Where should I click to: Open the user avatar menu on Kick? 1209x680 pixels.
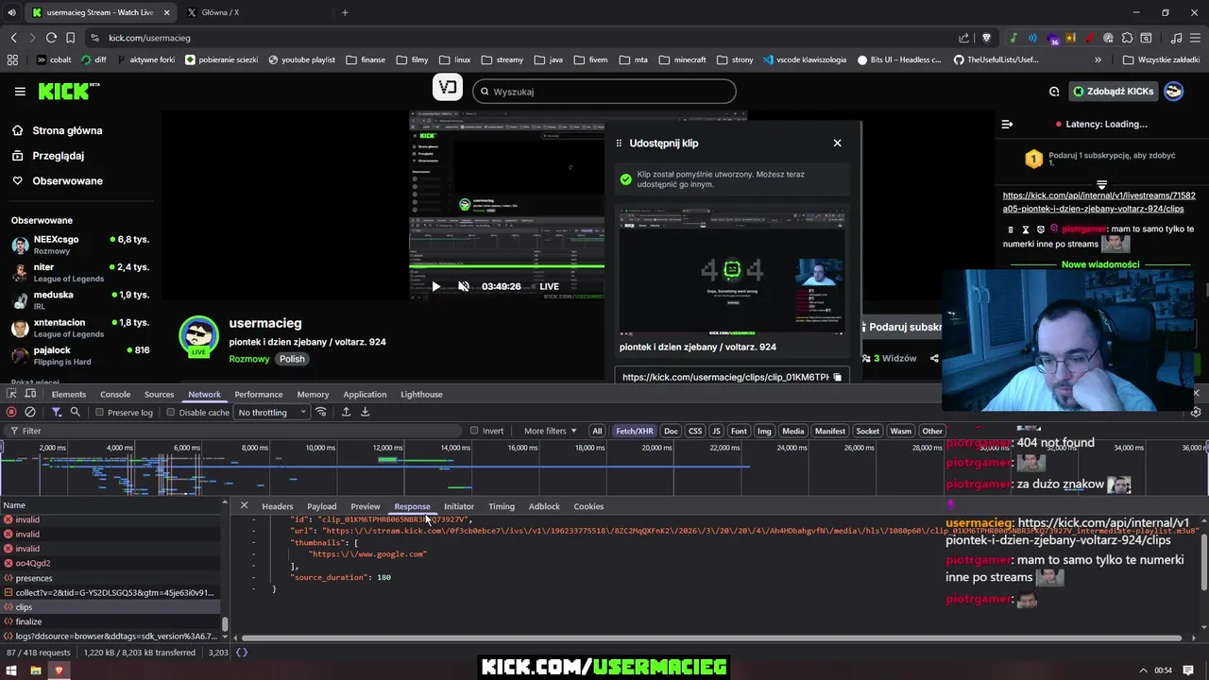click(1173, 92)
